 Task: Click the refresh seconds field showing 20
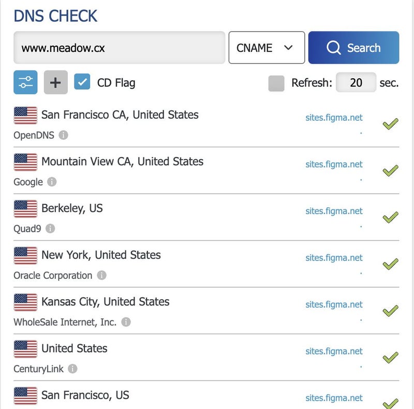point(356,82)
